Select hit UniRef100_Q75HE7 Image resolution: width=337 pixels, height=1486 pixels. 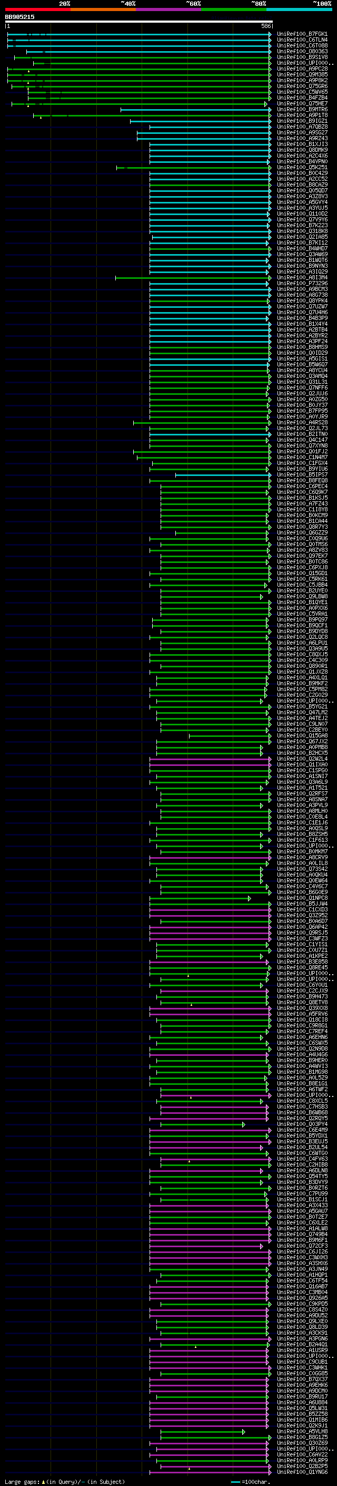[x=302, y=104]
